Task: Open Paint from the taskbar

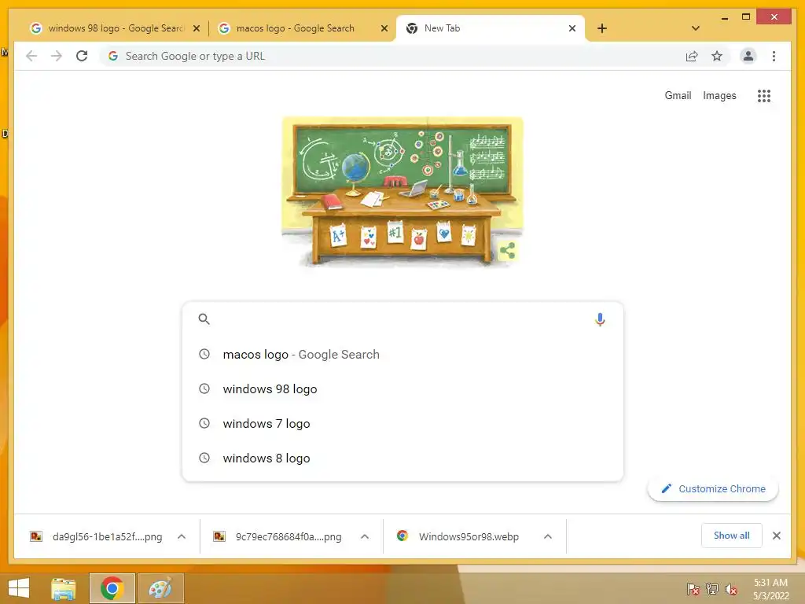Action: (160, 588)
